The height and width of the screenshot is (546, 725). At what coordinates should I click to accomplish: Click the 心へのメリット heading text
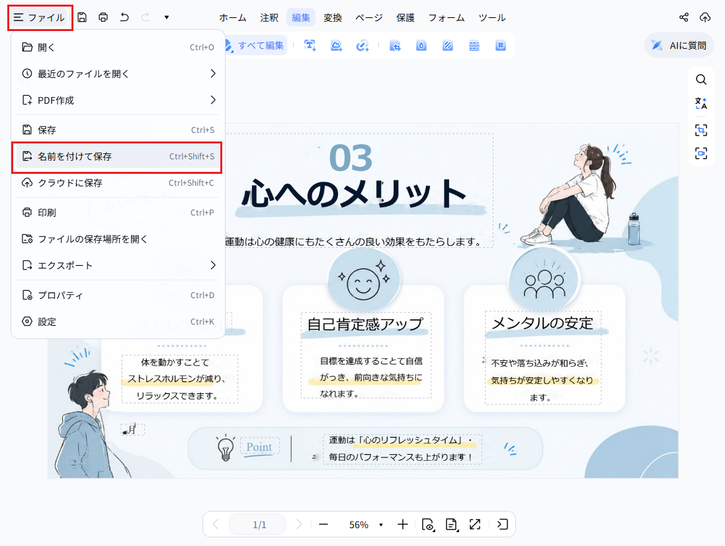coord(354,193)
